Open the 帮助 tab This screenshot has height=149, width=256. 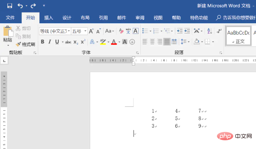coord(176,18)
